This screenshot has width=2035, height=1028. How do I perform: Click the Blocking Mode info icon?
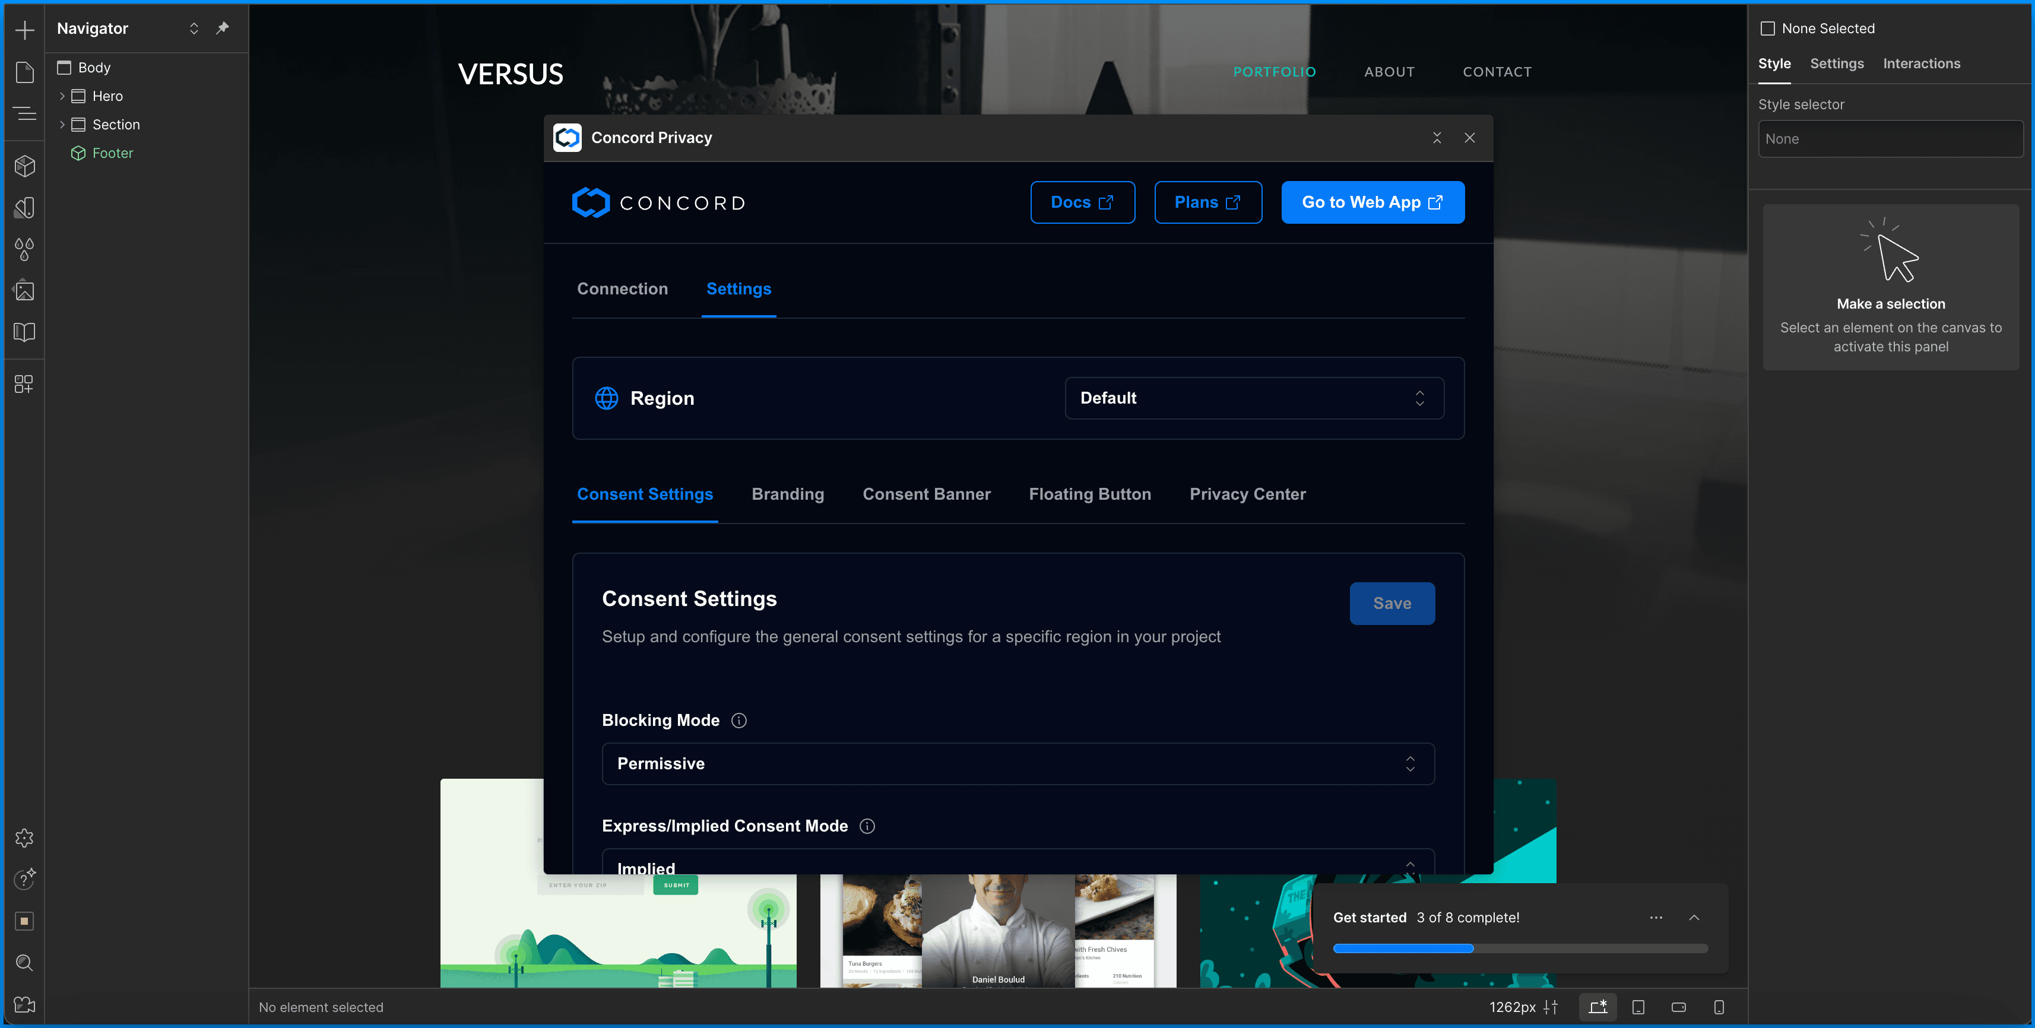point(738,720)
